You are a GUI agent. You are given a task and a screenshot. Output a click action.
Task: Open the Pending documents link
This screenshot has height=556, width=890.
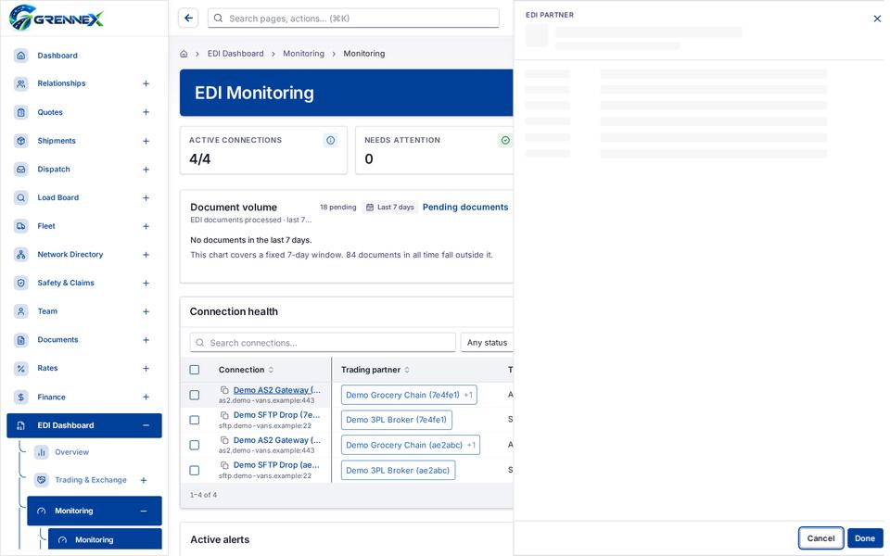pos(464,207)
